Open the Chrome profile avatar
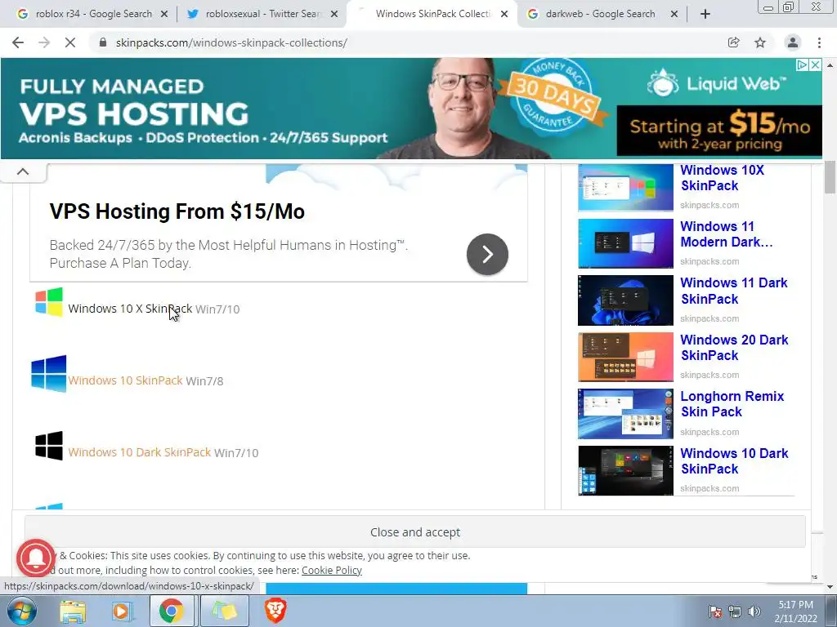The width and height of the screenshot is (837, 627). point(793,42)
